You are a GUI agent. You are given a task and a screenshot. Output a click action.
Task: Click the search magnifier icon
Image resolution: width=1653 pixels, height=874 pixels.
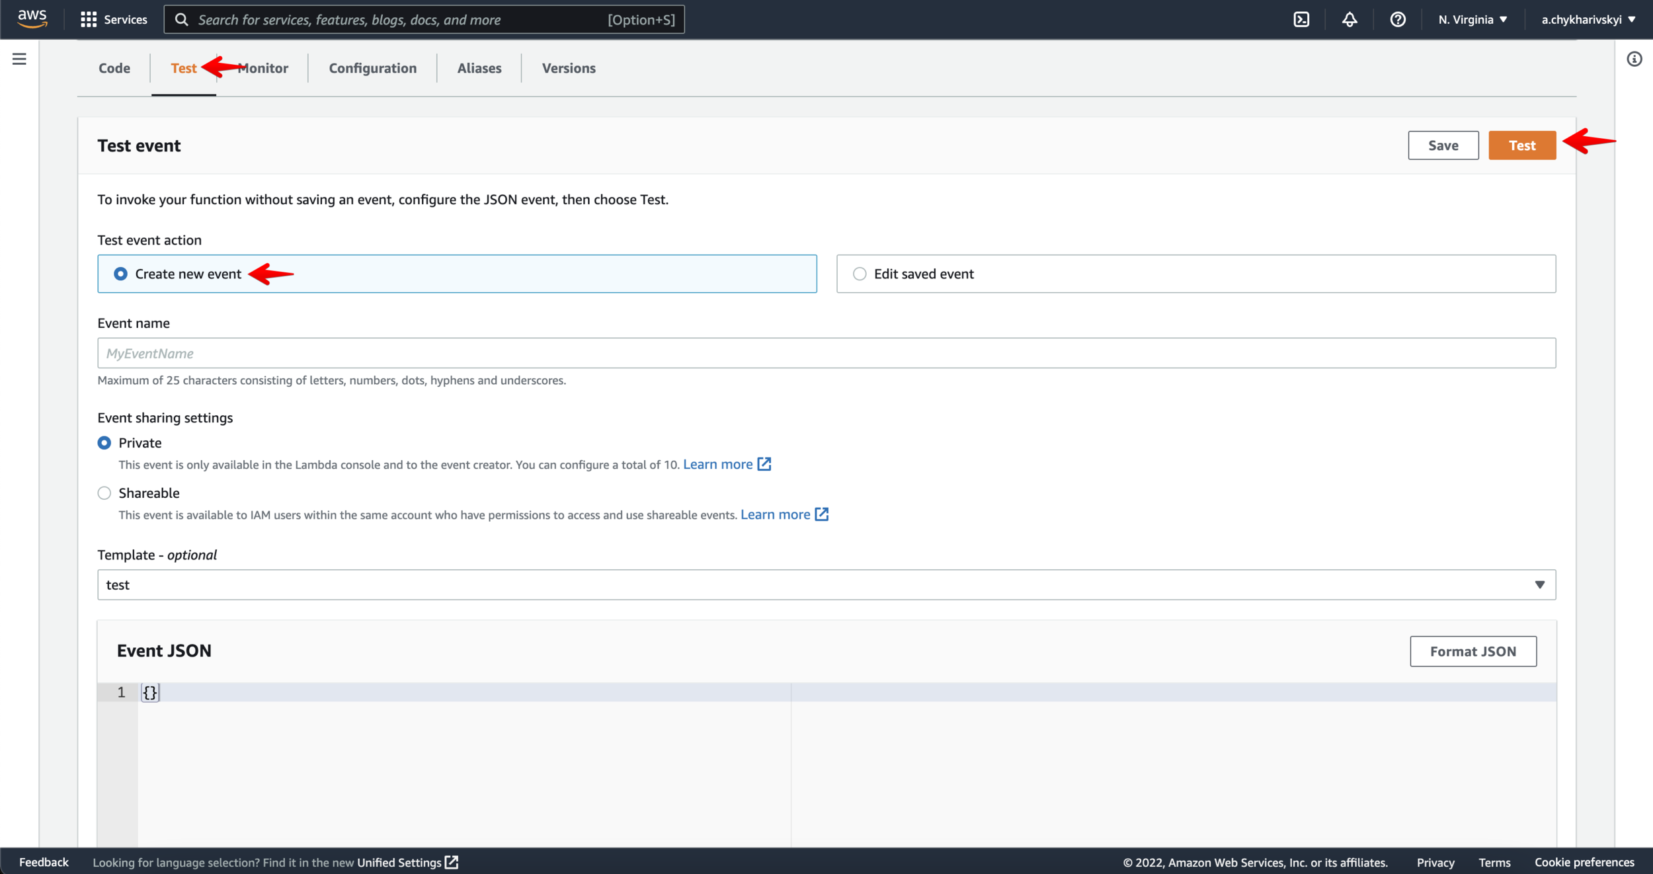coord(181,20)
